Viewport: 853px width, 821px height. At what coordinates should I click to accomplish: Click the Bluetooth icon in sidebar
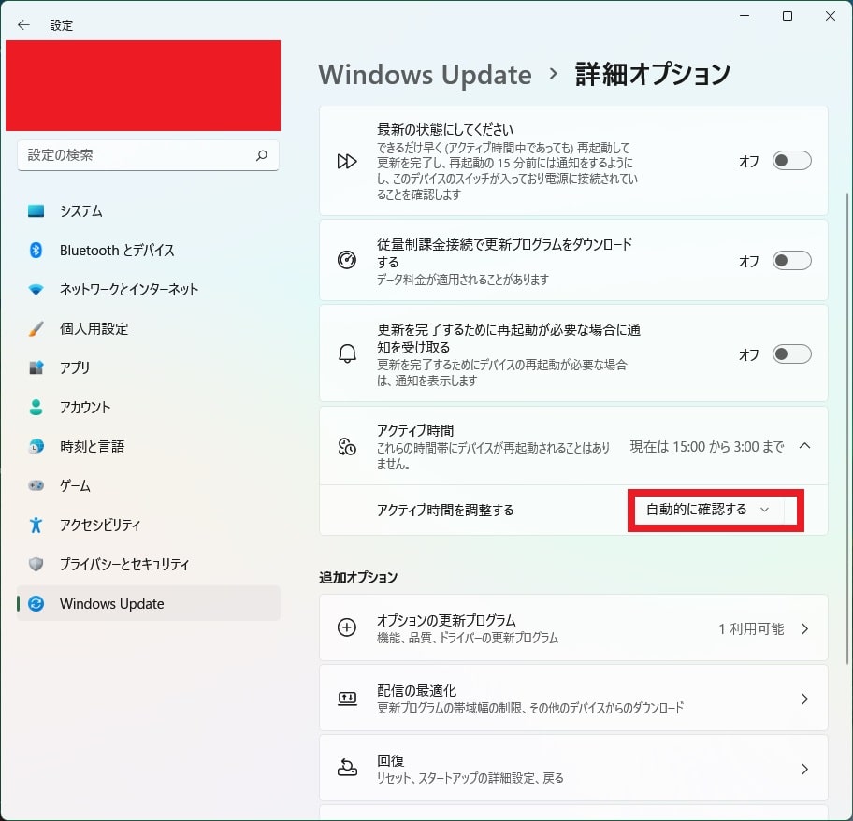click(x=36, y=250)
